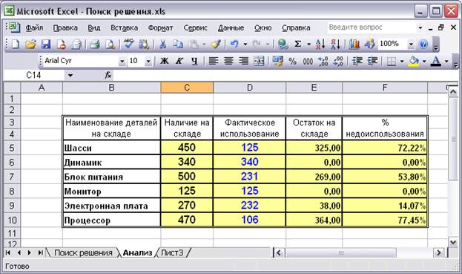
Task: Increase indent icon
Action: 372,61
